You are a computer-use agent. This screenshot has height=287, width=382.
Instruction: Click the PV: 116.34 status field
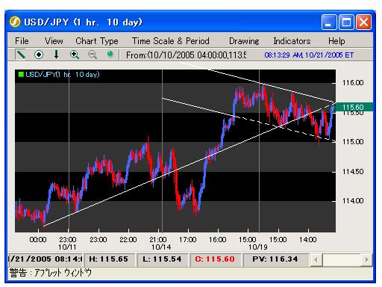[x=275, y=259]
